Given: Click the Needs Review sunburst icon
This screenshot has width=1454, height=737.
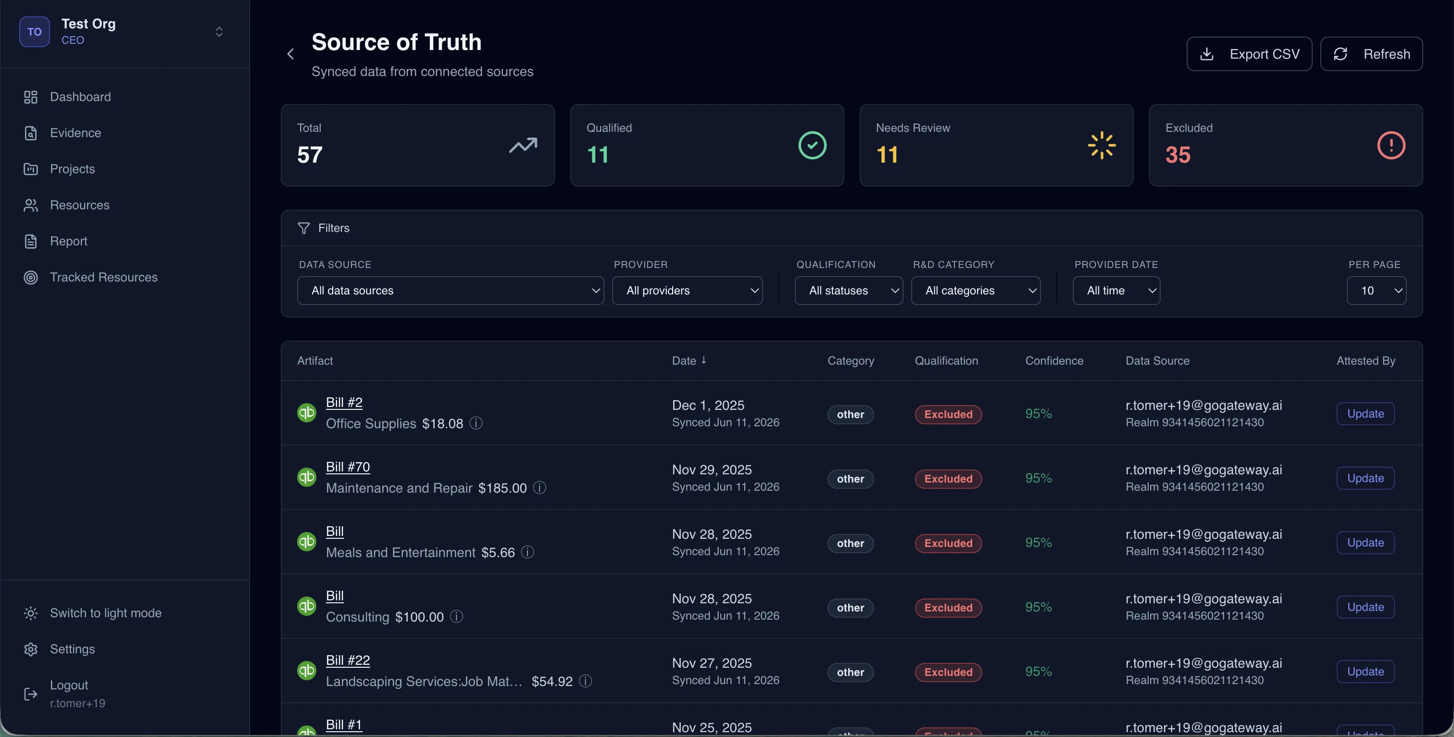Looking at the screenshot, I should click(1101, 145).
